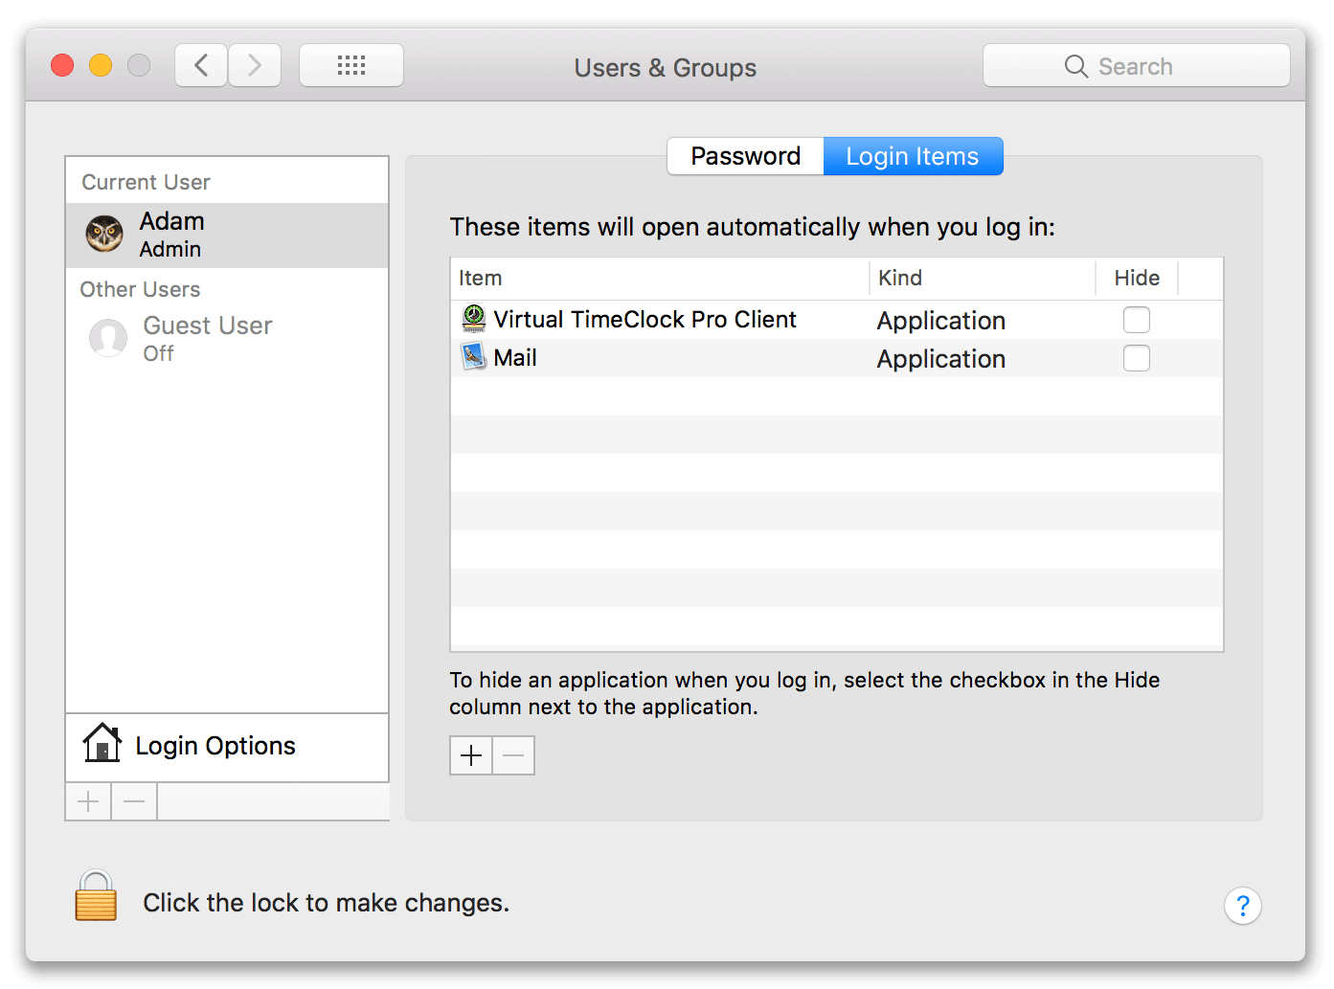The width and height of the screenshot is (1334, 989).
Task: Click the Virtual TimeClock Pro Client icon
Action: (x=474, y=319)
